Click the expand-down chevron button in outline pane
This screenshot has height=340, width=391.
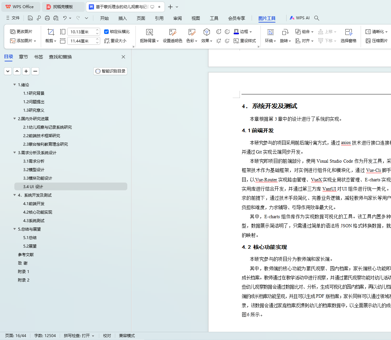8,71
